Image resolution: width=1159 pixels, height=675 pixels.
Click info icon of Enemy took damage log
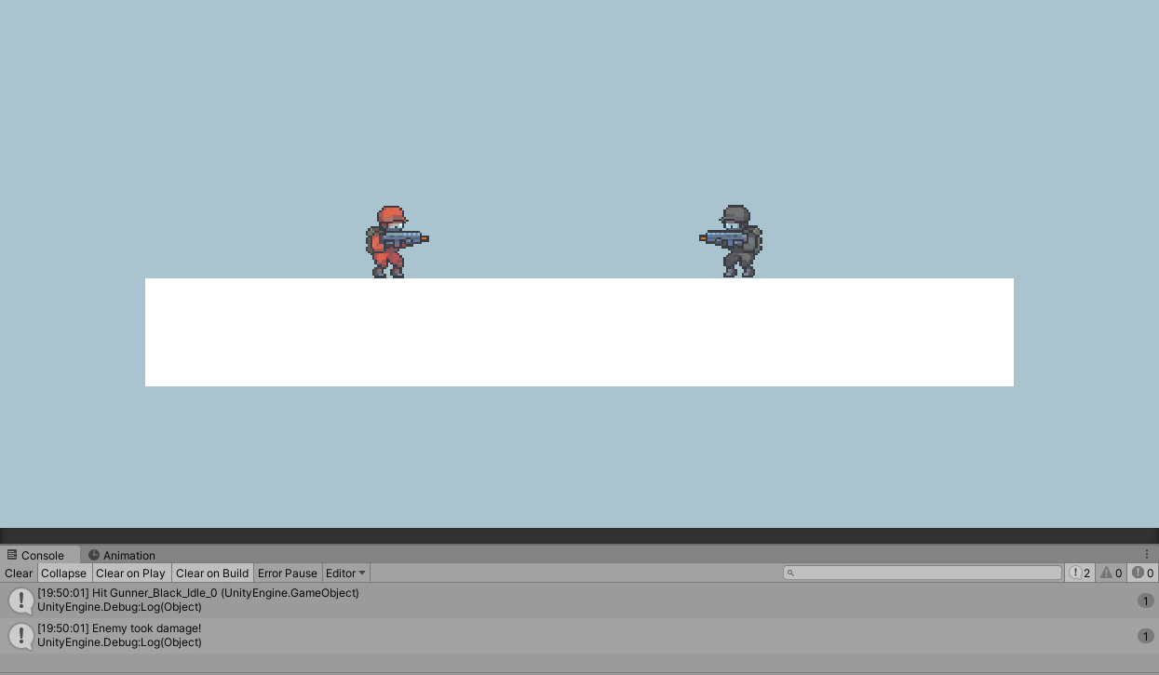[20, 636]
